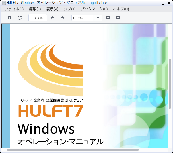Open the ヘルプ(H) menu
This screenshot has height=153, width=173.
[121, 9]
